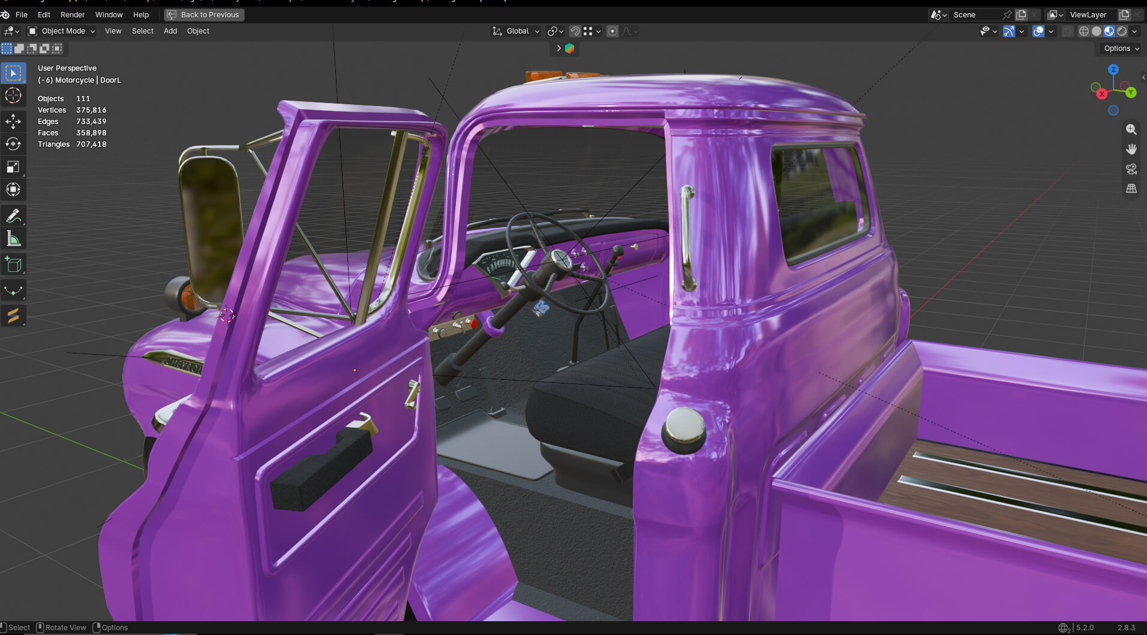Image resolution: width=1147 pixels, height=635 pixels.
Task: Click the colorful cube icon in tool header
Action: (570, 49)
